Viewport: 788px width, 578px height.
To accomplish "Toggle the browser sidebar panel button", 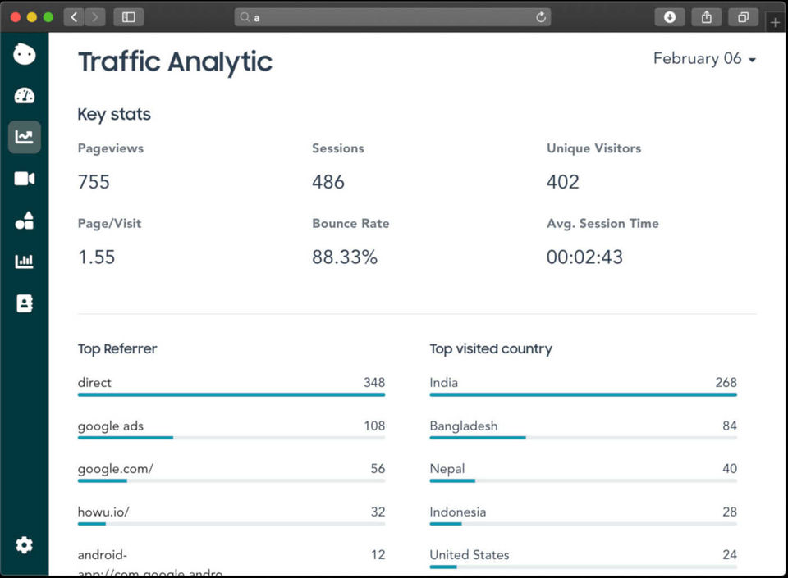I will (129, 17).
